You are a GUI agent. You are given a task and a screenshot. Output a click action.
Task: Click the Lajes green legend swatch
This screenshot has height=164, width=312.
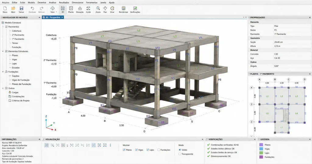point(261,153)
